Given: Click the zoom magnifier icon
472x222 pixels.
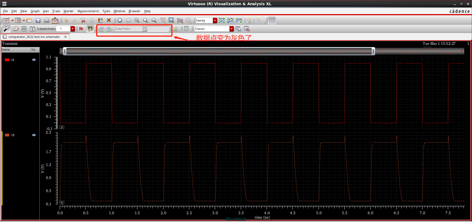Looking at the screenshot, I should coord(137,20).
